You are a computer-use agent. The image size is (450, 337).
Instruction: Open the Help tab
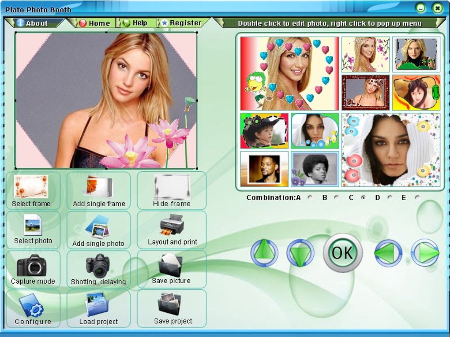pyautogui.click(x=136, y=23)
